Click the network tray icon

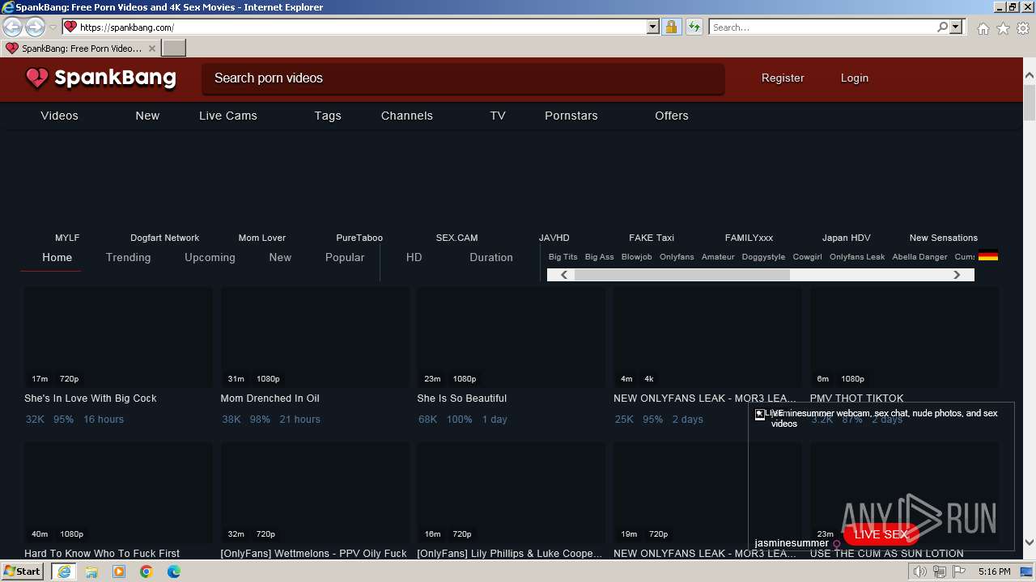click(x=940, y=571)
